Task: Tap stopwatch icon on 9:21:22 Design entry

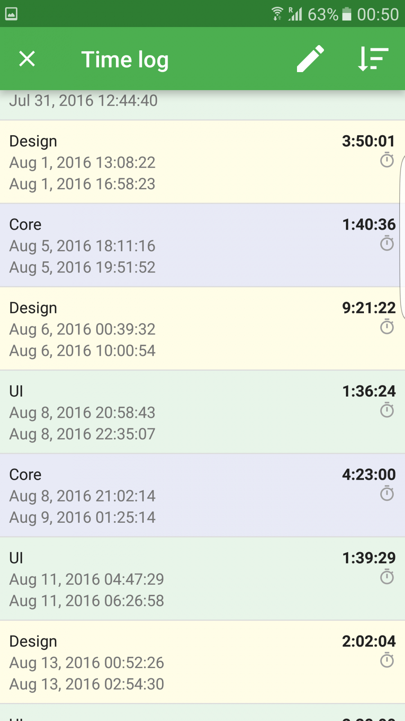Action: pos(387,327)
